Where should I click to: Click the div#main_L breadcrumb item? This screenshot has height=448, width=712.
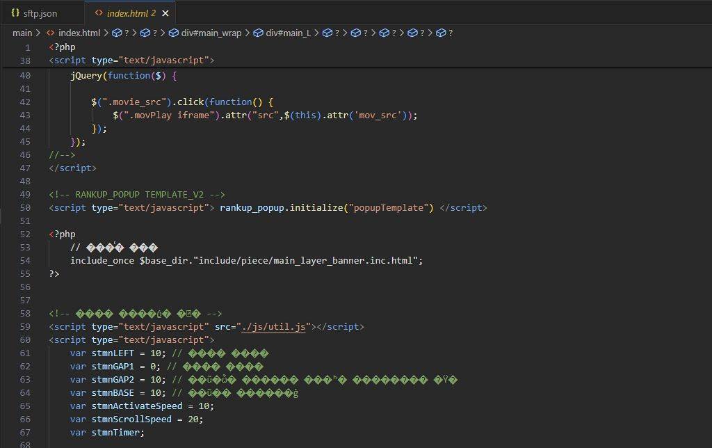pyautogui.click(x=289, y=33)
